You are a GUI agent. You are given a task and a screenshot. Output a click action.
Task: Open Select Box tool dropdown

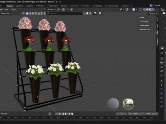6,13
